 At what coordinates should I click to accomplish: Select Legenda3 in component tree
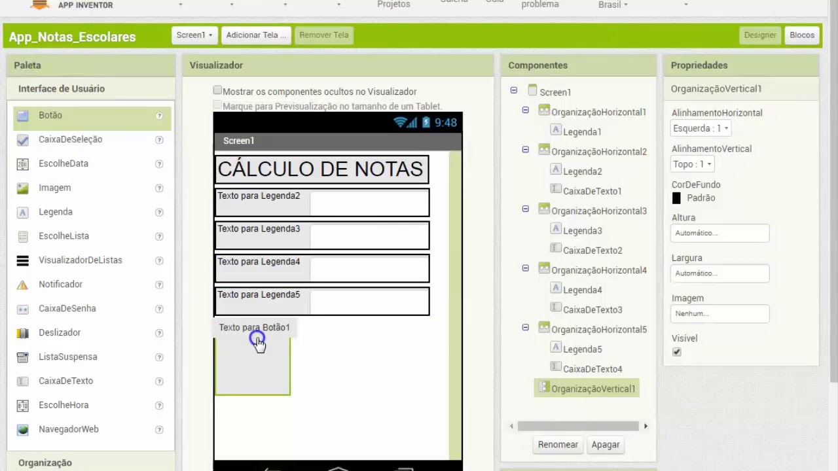(583, 231)
